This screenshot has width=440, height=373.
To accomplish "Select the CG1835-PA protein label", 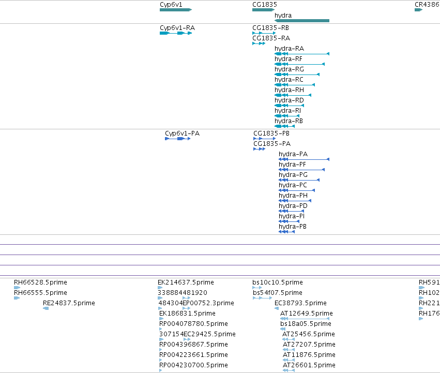I will 272,144.
